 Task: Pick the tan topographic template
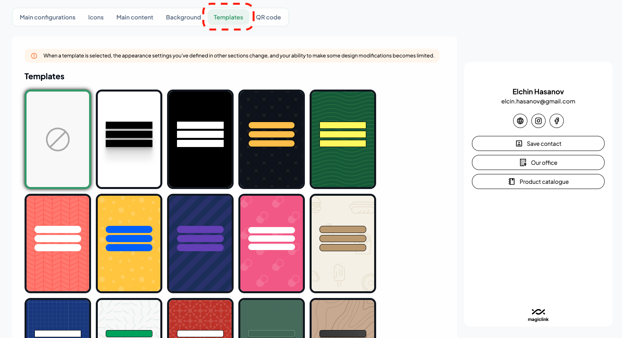coord(343,318)
